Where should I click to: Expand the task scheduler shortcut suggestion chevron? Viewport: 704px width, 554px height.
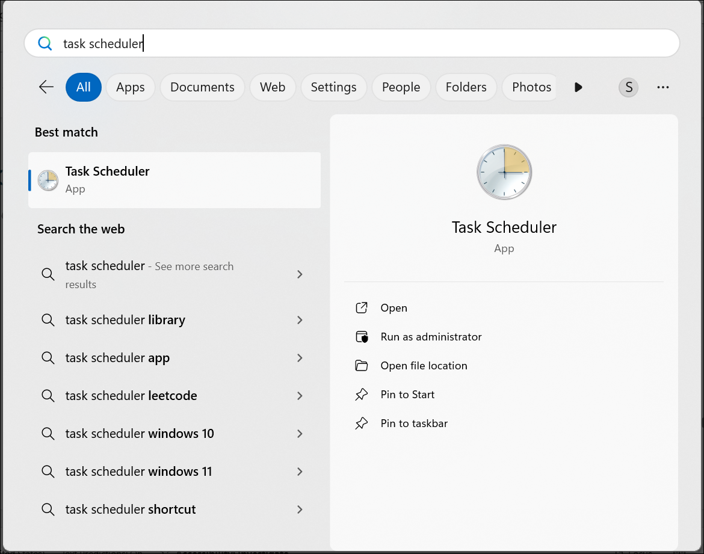click(x=300, y=509)
